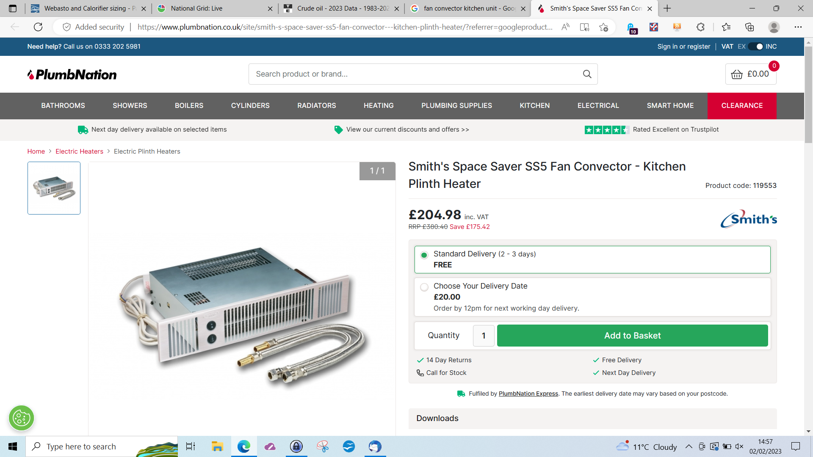Open the BOILERS menu
813x457 pixels.
pyautogui.click(x=189, y=106)
